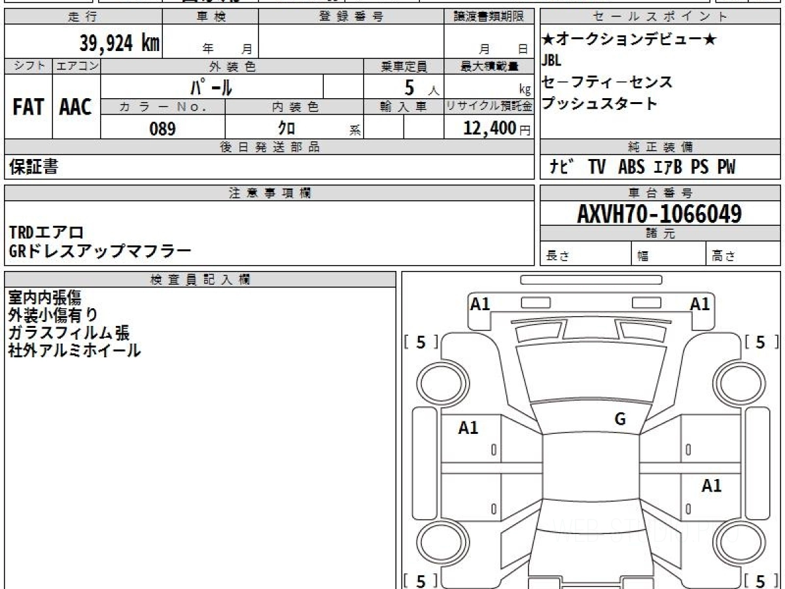This screenshot has height=589, width=785.
Task: Click the 外装小傷有り inspector note
Action: [54, 315]
